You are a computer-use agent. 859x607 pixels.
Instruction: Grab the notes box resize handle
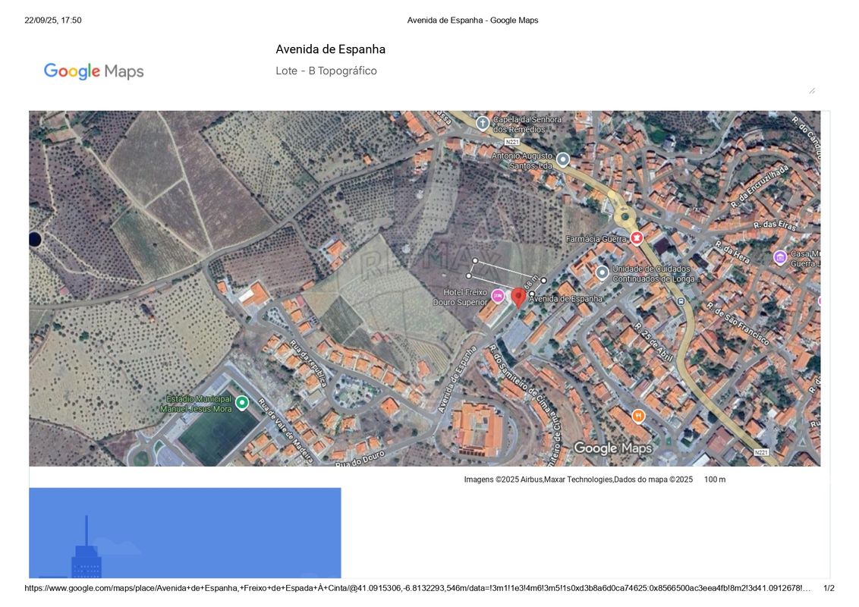tap(811, 90)
